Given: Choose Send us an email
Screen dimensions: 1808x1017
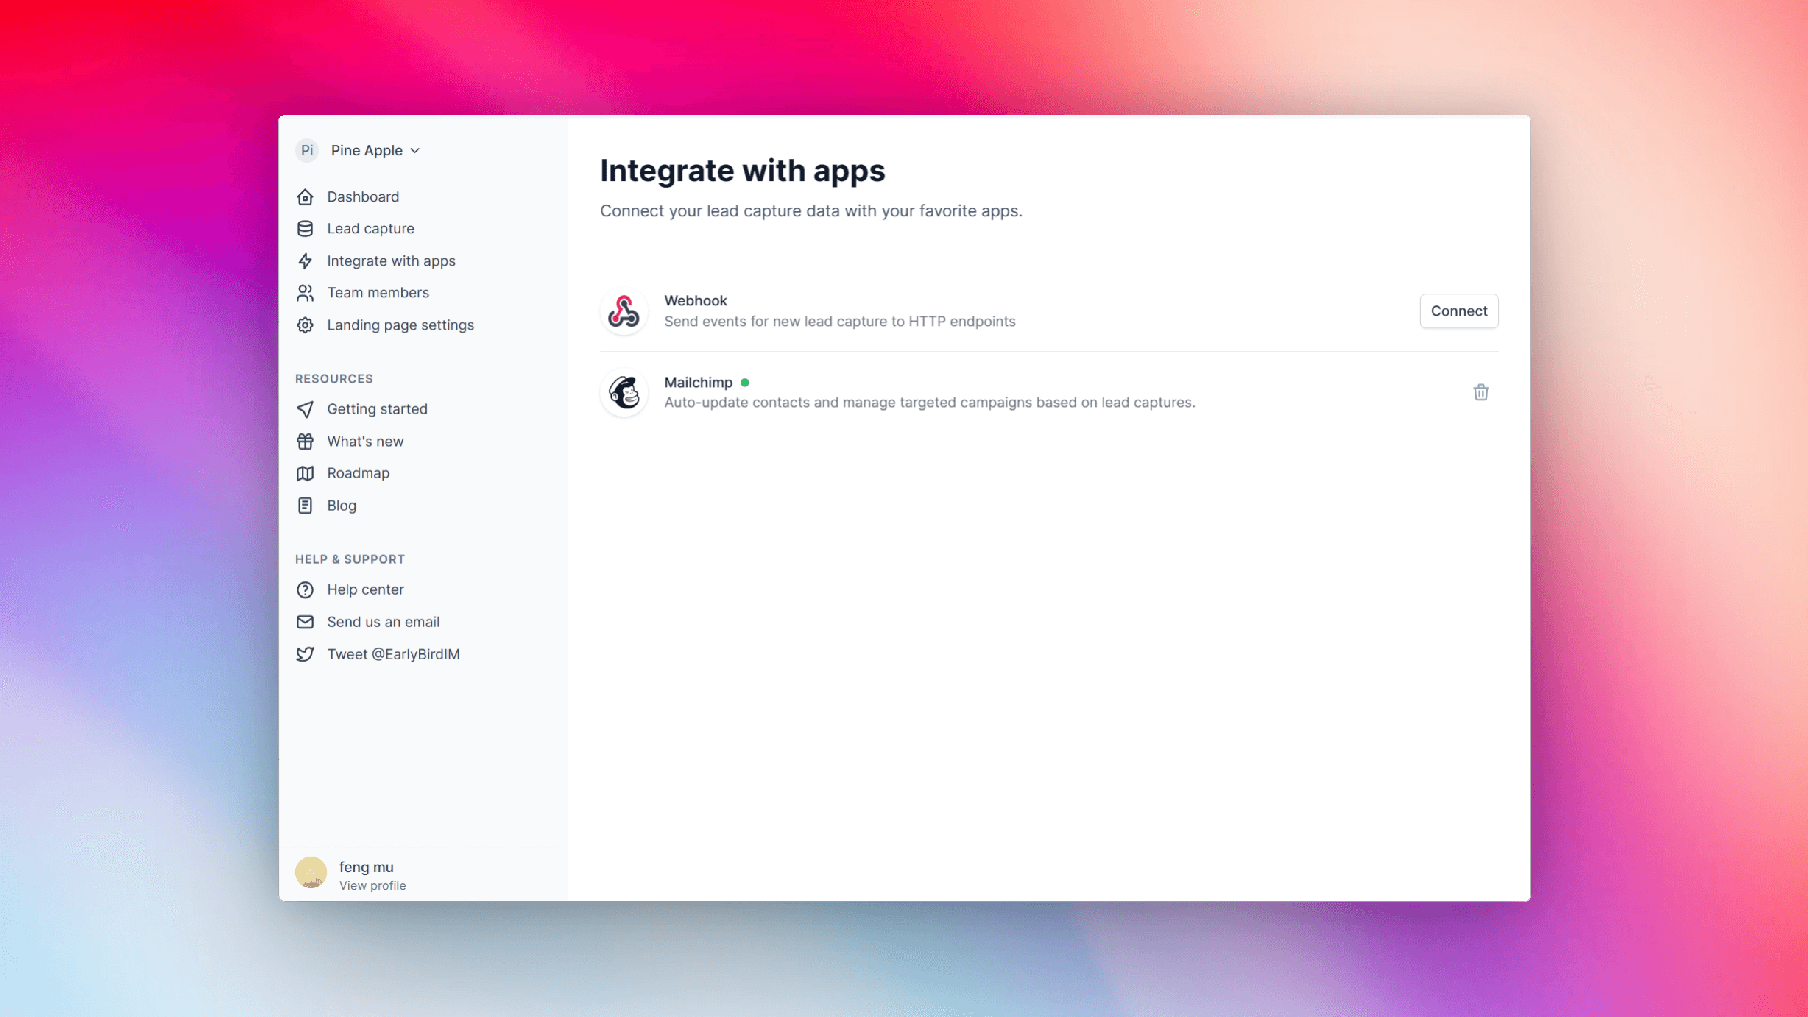Looking at the screenshot, I should 383,622.
